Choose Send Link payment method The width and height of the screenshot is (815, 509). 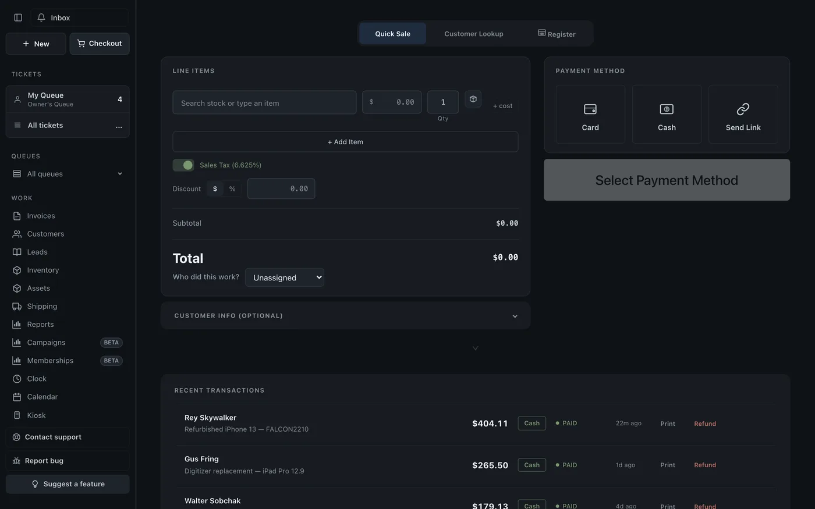pos(743,115)
